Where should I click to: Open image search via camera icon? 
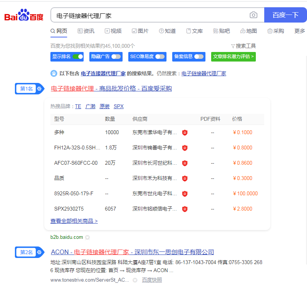(x=254, y=15)
